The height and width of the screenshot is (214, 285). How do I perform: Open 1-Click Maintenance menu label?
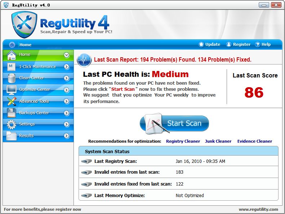click(37, 67)
